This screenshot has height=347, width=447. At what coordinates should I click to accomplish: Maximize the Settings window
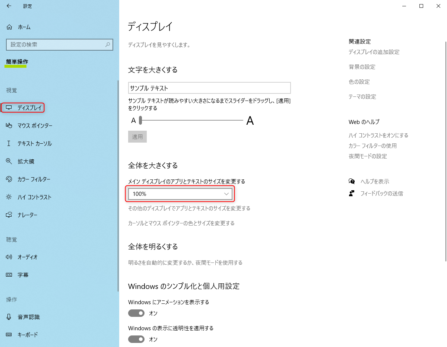pyautogui.click(x=421, y=6)
